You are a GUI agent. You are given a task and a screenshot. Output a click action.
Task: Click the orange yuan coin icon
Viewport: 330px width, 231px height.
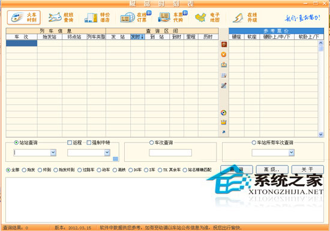pyautogui.click(x=224, y=54)
